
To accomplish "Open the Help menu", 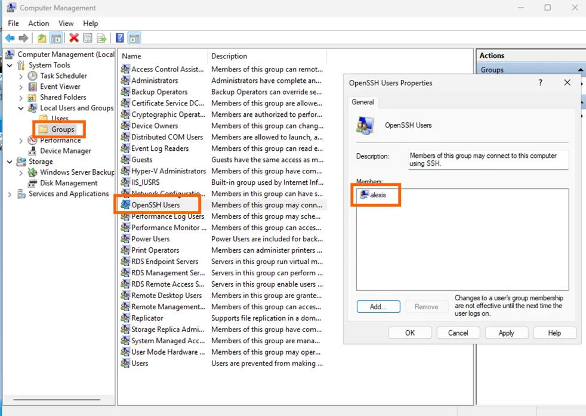I will 91,23.
